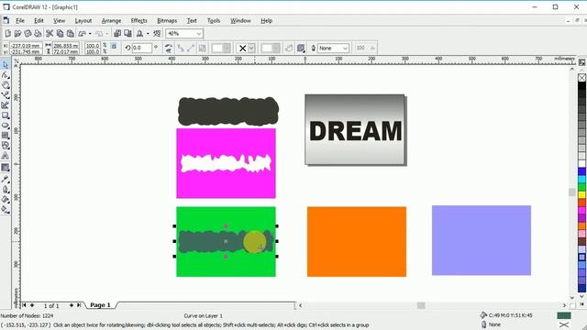Select the Text tool in toolbox

6,156
